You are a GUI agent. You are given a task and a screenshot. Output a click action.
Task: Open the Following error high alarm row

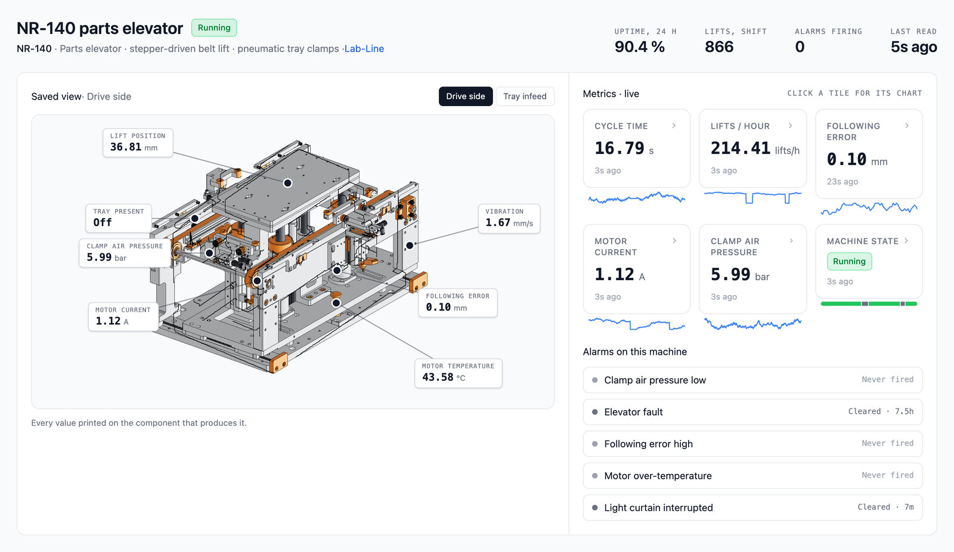pyautogui.click(x=752, y=444)
